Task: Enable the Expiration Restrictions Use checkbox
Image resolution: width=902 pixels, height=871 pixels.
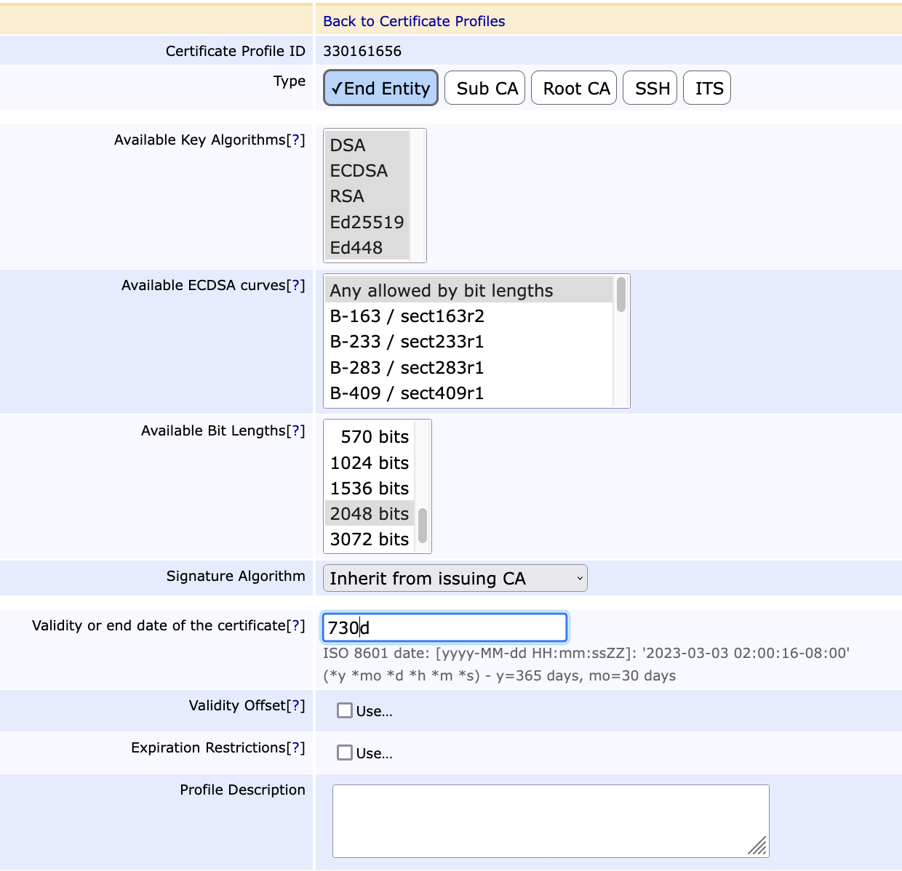Action: coord(345,753)
